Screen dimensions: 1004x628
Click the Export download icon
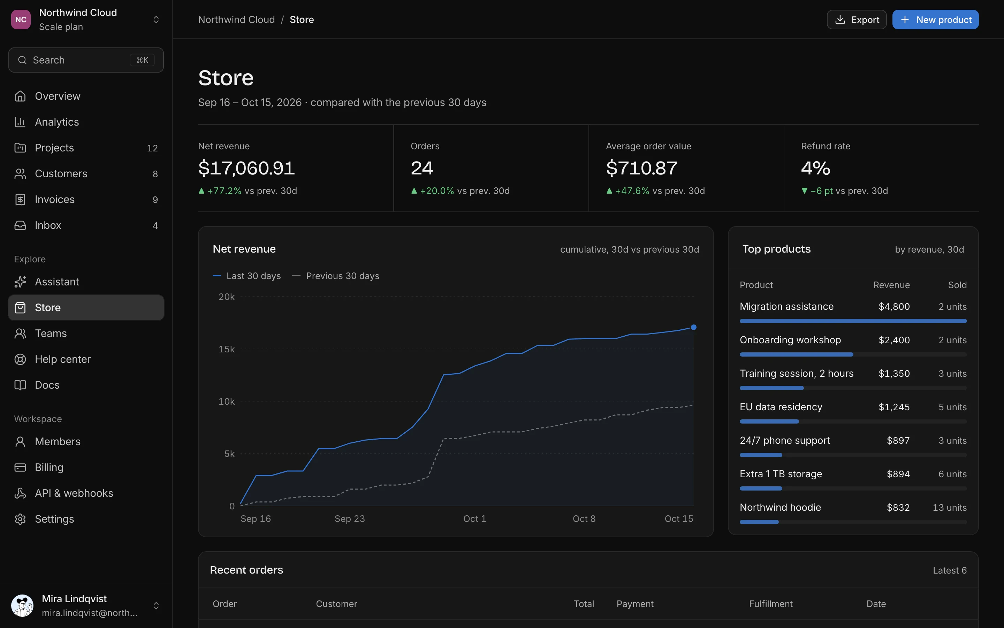click(840, 20)
